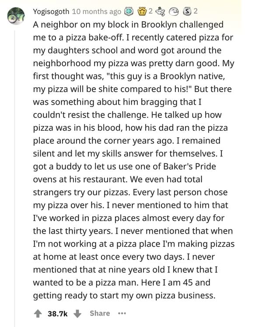Open the three-dot more options menu
The width and height of the screenshot is (262, 327).
point(122,313)
